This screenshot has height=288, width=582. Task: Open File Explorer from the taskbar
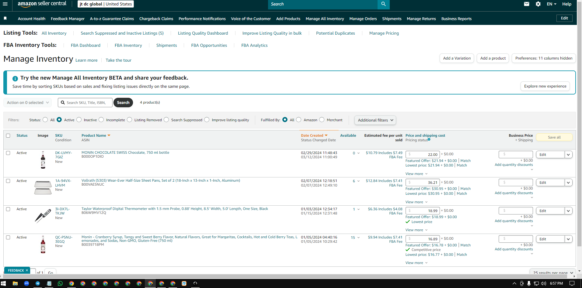pyautogui.click(x=15, y=283)
